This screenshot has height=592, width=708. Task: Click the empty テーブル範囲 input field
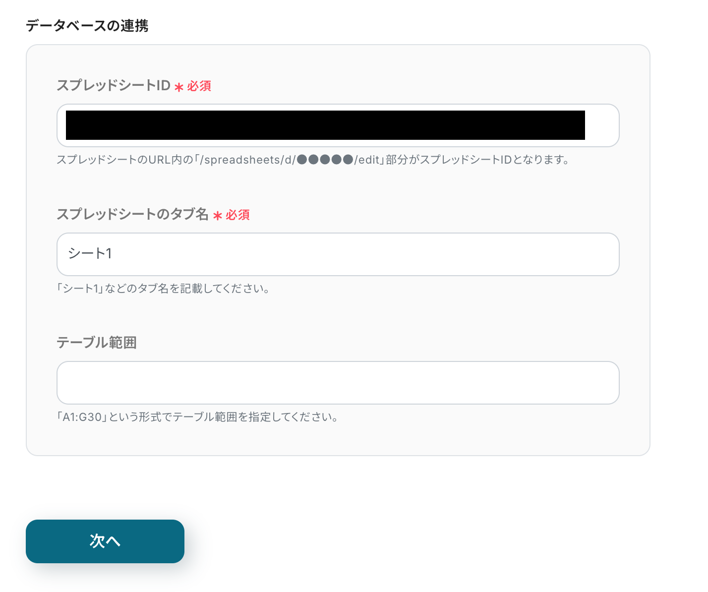click(338, 383)
